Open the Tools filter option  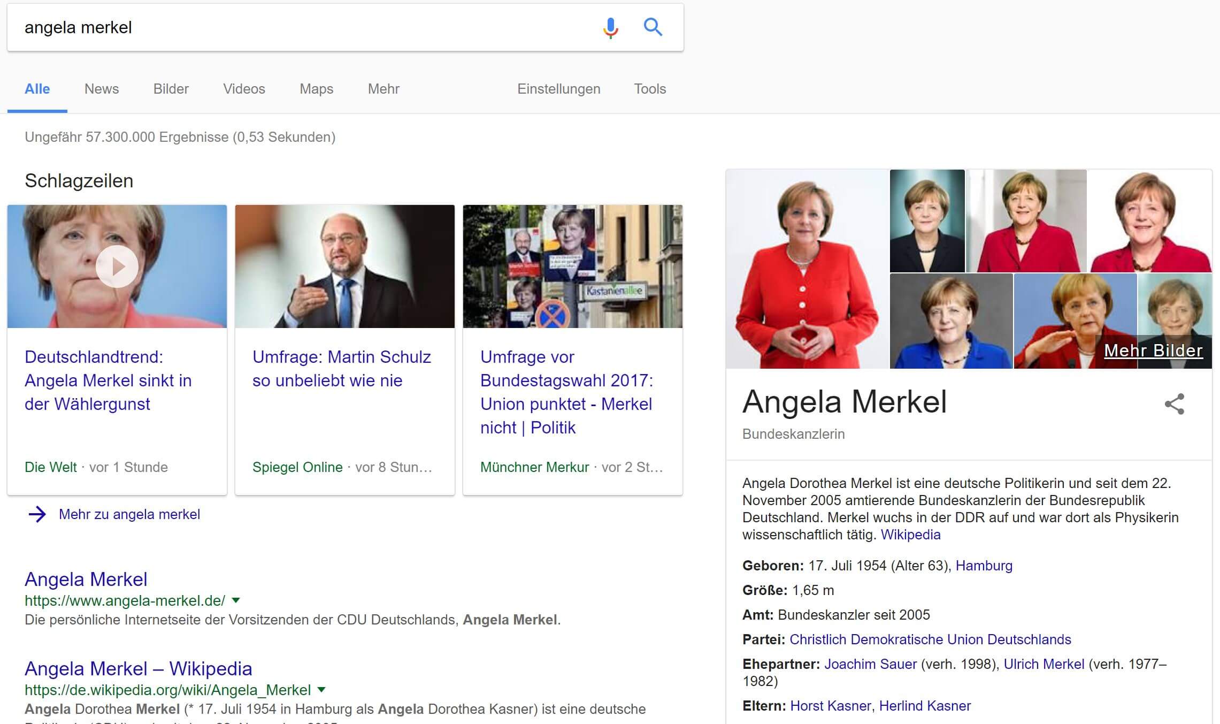pos(649,89)
